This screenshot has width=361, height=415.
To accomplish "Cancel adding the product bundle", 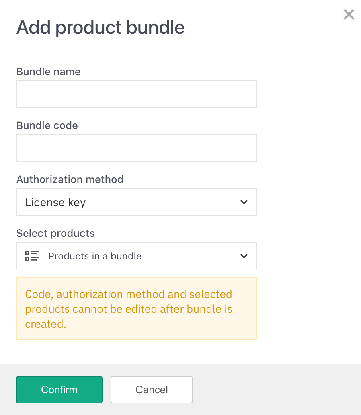I will point(152,390).
